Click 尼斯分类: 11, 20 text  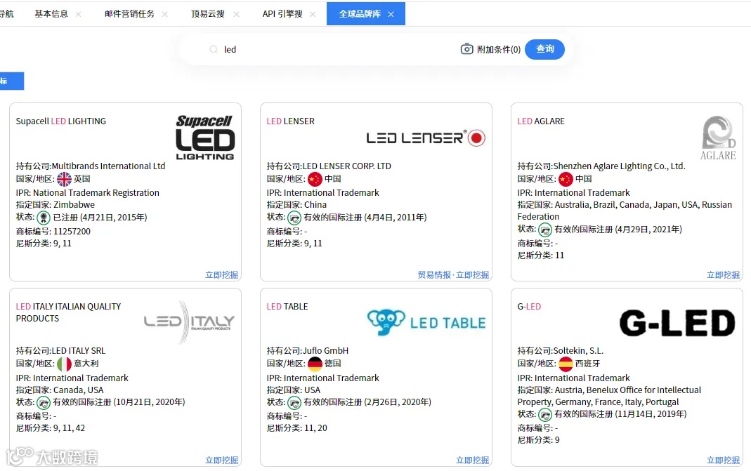pyautogui.click(x=297, y=428)
